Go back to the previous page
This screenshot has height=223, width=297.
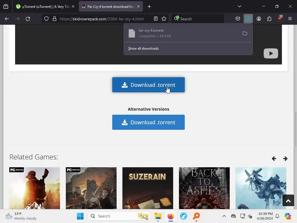click(7, 19)
